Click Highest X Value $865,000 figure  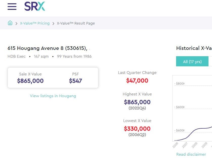click(137, 102)
